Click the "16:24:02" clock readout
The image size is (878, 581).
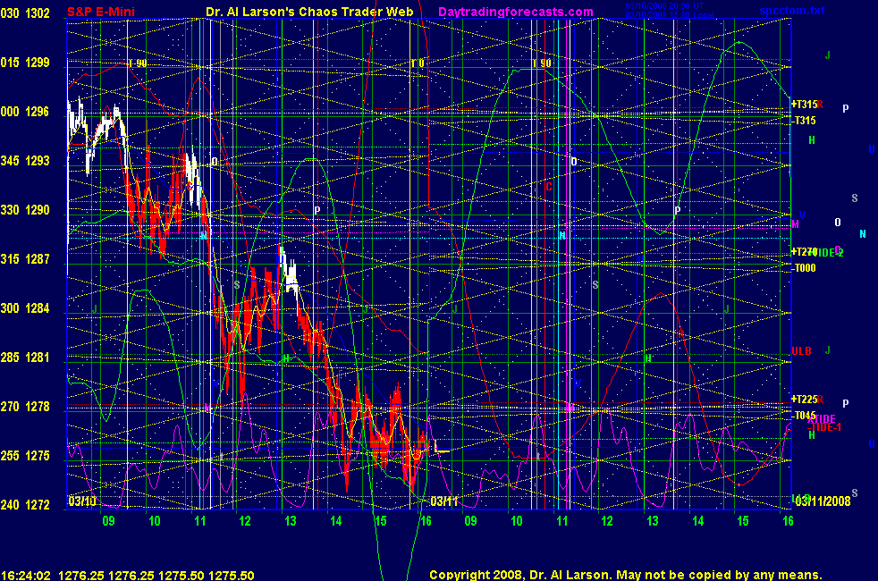26,576
